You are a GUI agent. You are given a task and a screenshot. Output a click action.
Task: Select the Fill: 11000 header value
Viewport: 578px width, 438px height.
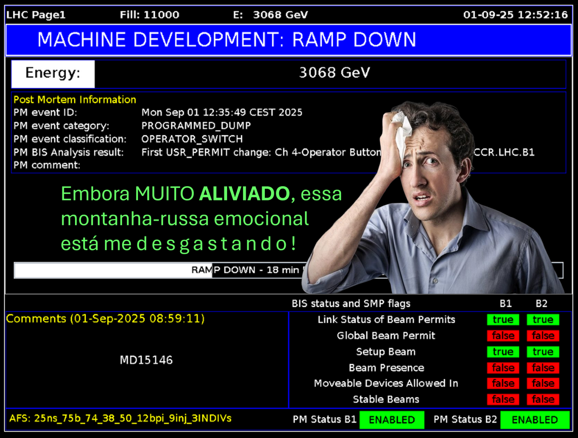point(149,15)
